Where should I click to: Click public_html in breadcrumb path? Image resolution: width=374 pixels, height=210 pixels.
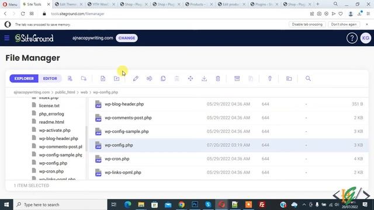click(65, 92)
